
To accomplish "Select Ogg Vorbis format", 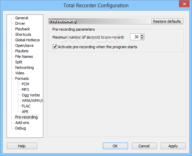I will pyautogui.click(x=31, y=95).
